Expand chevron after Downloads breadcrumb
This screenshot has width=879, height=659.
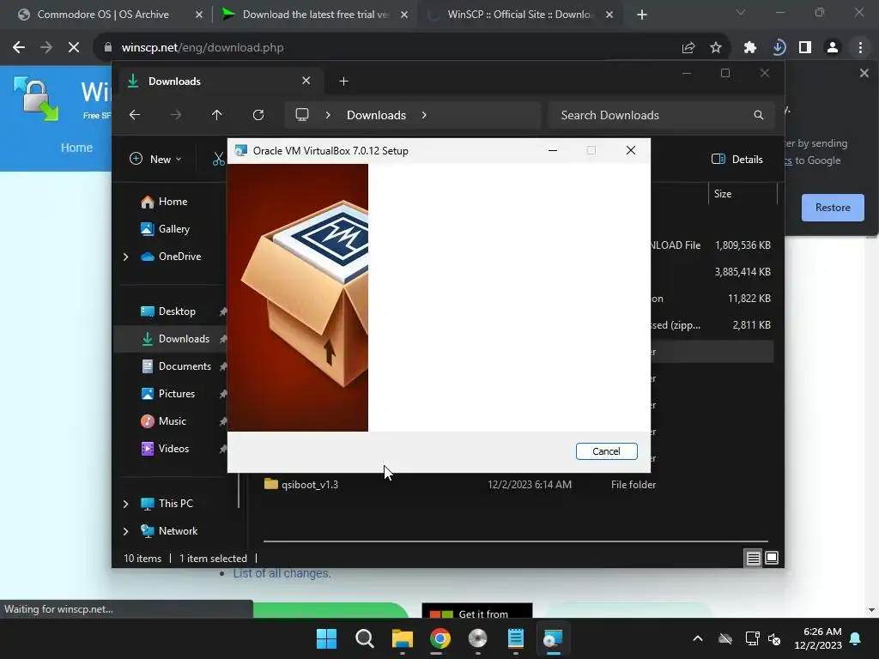coord(424,115)
